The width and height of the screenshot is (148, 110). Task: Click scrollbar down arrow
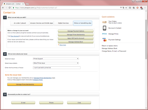pos(146,108)
